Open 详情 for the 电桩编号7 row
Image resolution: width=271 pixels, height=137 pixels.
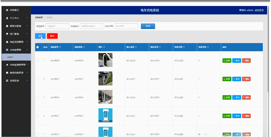pyautogui.click(x=227, y=79)
